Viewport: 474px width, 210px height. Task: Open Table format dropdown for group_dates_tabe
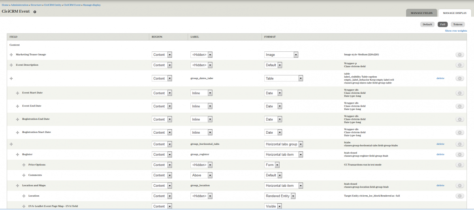284,78
